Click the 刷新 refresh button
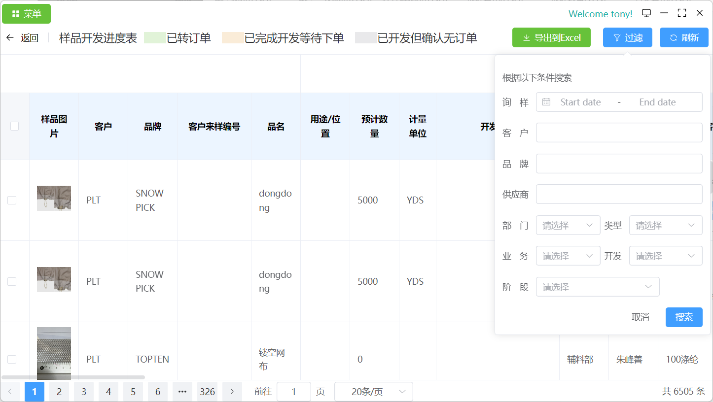 (684, 37)
